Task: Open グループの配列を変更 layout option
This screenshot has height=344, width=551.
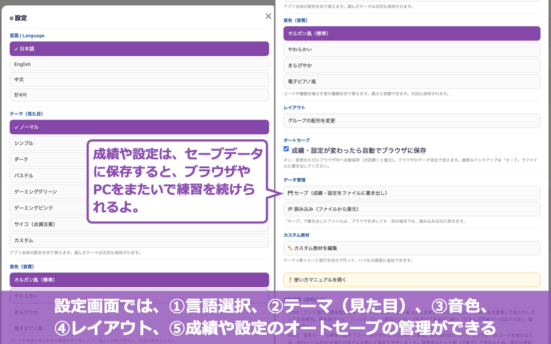Action: pyautogui.click(x=412, y=121)
